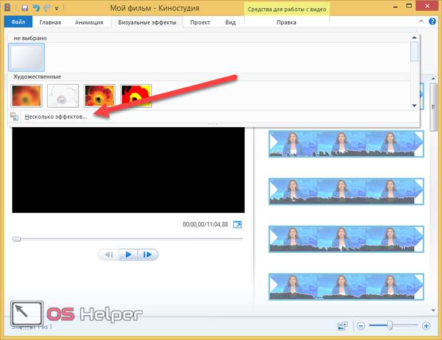Click the storyboard vertical scrollbar thumb
The height and width of the screenshot is (340, 442).
tap(433, 107)
